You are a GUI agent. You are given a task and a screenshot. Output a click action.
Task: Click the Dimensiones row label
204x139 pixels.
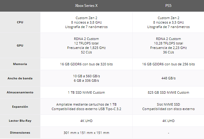(20, 133)
